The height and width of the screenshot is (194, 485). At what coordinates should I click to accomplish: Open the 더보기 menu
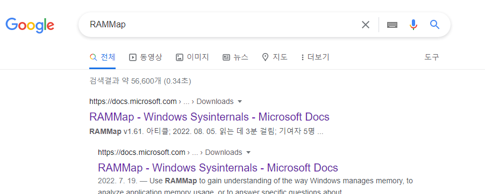[315, 57]
